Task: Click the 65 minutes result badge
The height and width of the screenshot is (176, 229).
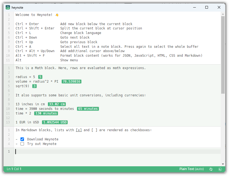Action: coord(88,109)
